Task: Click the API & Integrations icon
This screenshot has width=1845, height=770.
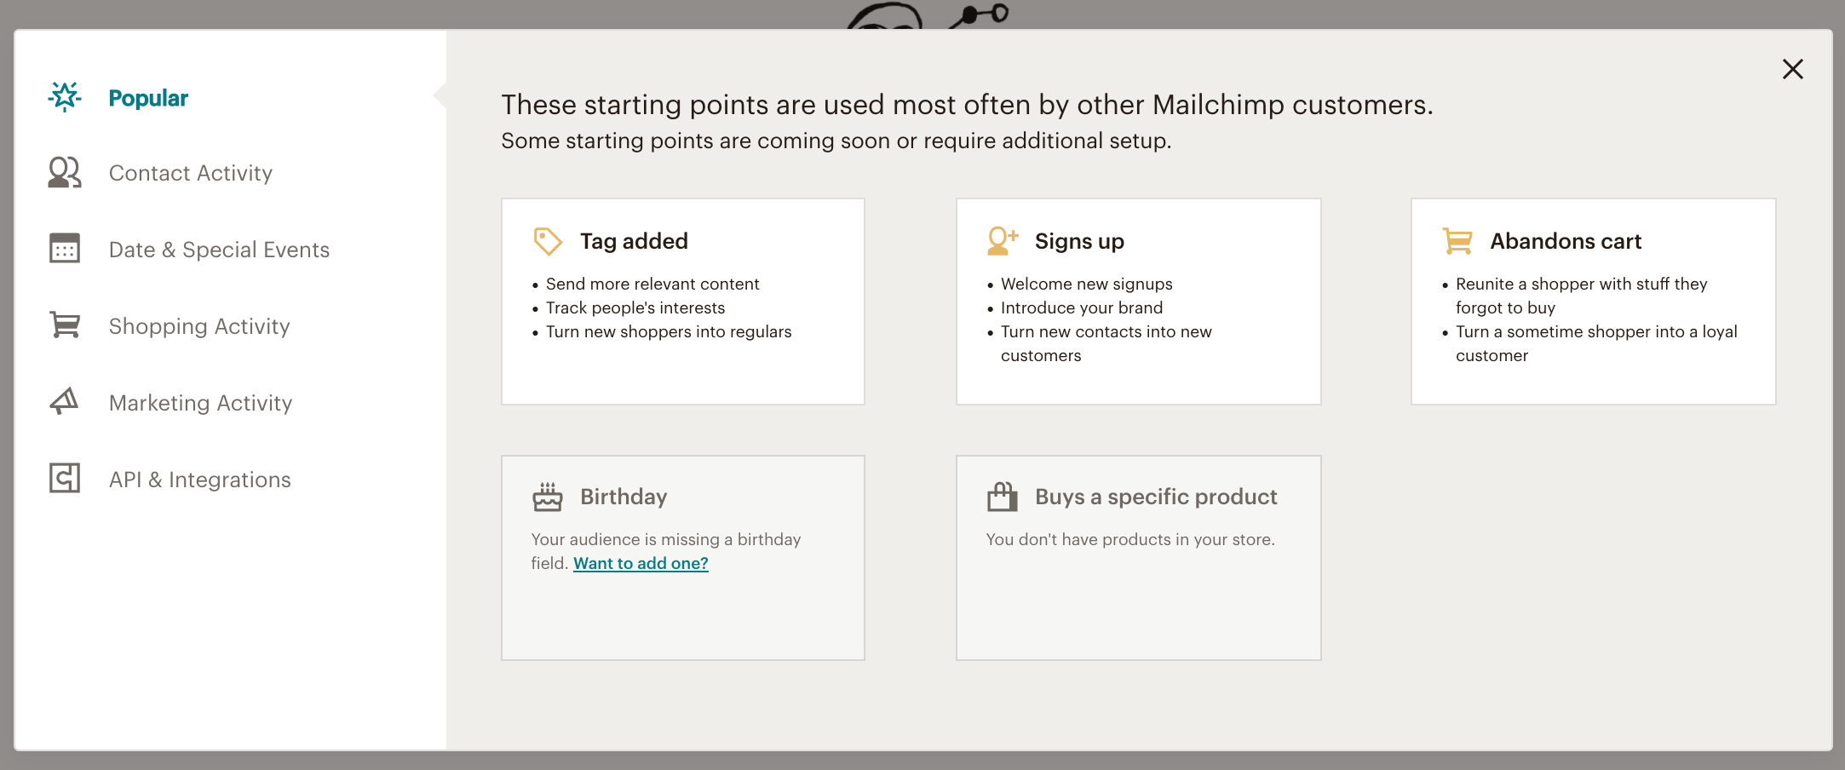Action: (65, 479)
